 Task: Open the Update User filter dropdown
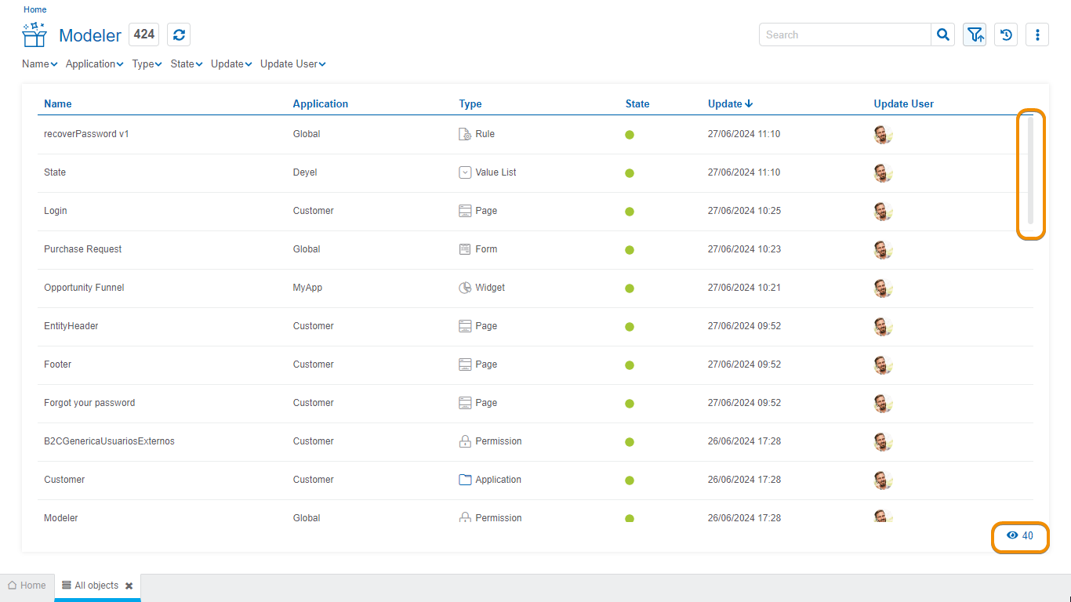(x=292, y=64)
